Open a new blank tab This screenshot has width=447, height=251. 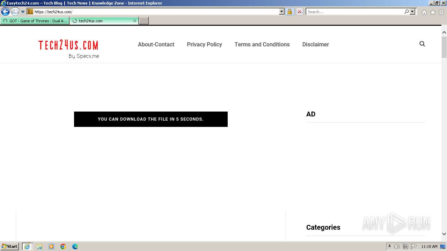click(144, 21)
